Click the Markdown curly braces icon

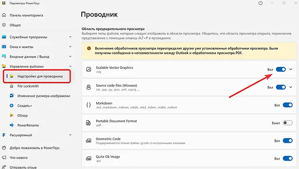pyautogui.click(x=89, y=105)
